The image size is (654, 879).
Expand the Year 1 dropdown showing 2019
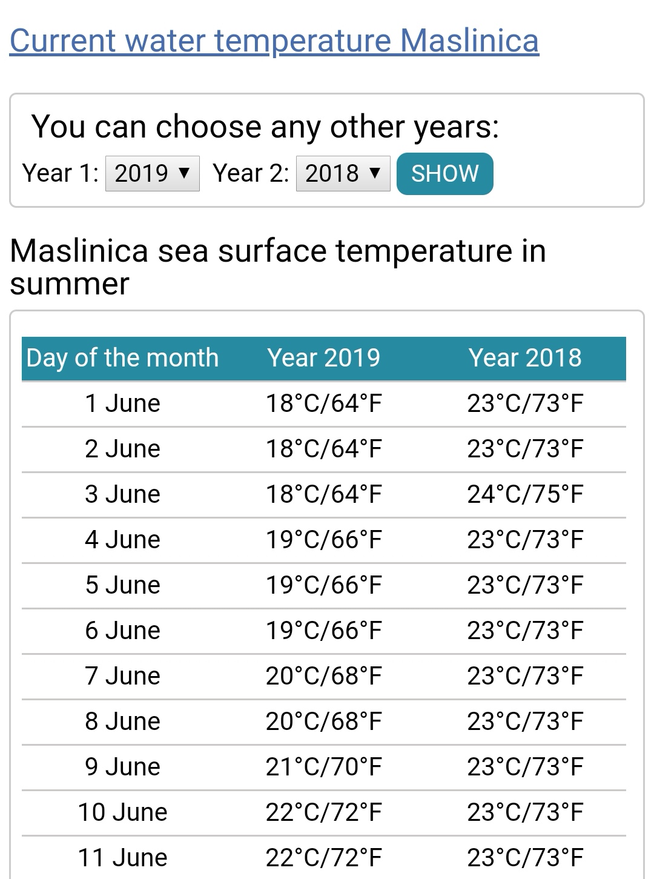pyautogui.click(x=152, y=173)
